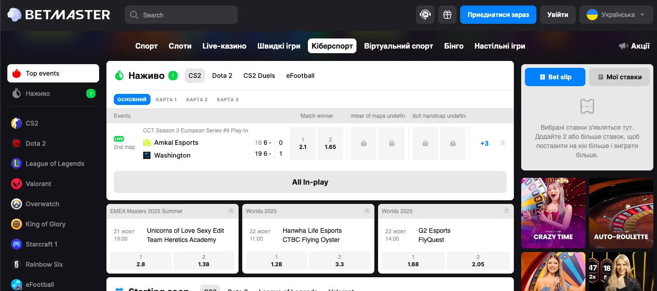
Task: Open the Українська language dropdown
Action: click(x=616, y=15)
